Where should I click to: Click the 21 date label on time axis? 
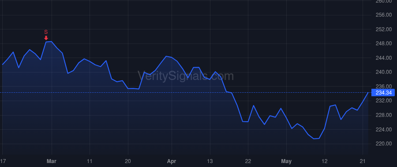[363, 161]
